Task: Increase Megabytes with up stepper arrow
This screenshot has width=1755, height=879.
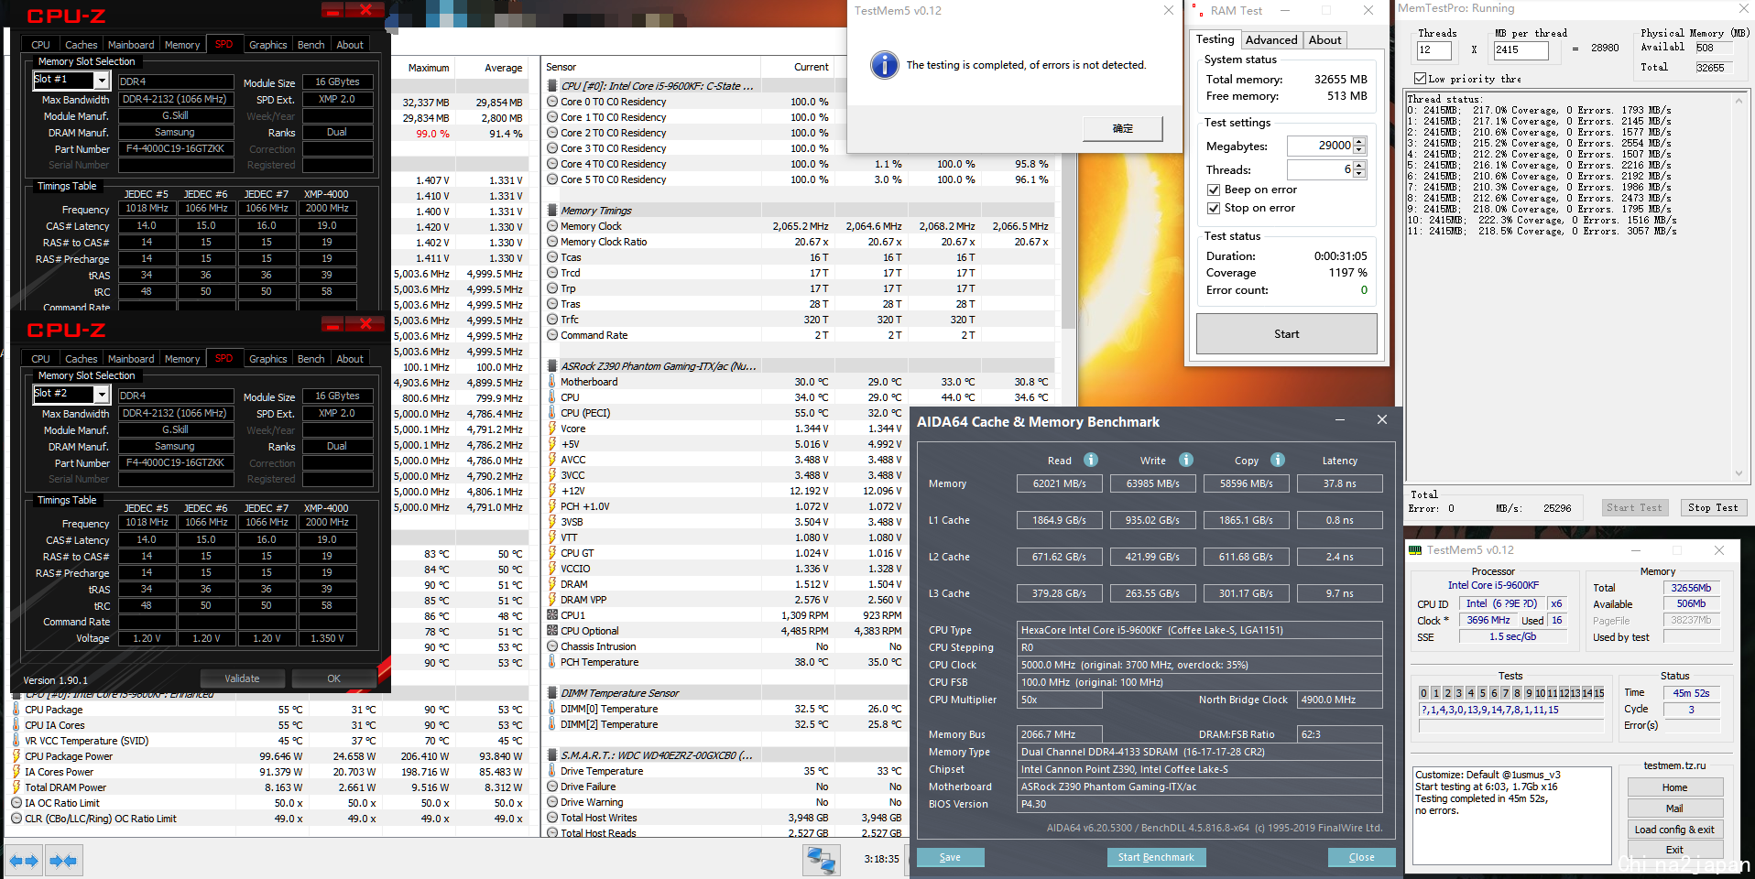Action: (x=1359, y=141)
